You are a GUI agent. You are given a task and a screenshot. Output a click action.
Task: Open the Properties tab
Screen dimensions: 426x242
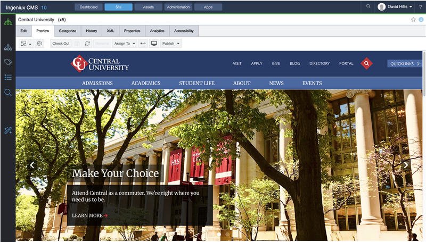point(132,31)
